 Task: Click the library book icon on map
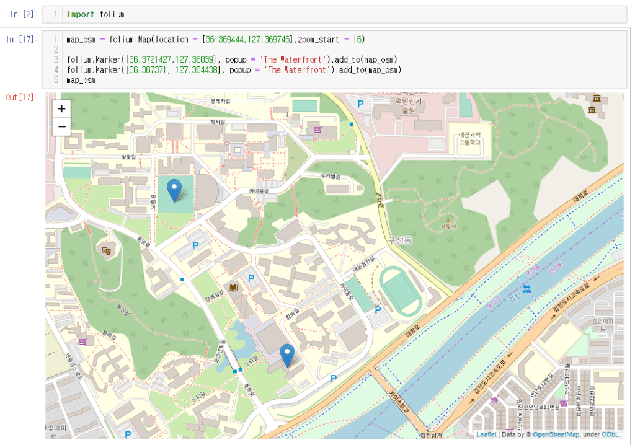point(233,288)
